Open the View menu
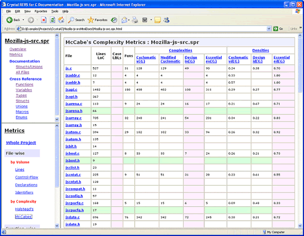Image resolution: width=304 pixels, height=236 pixels. (28, 11)
